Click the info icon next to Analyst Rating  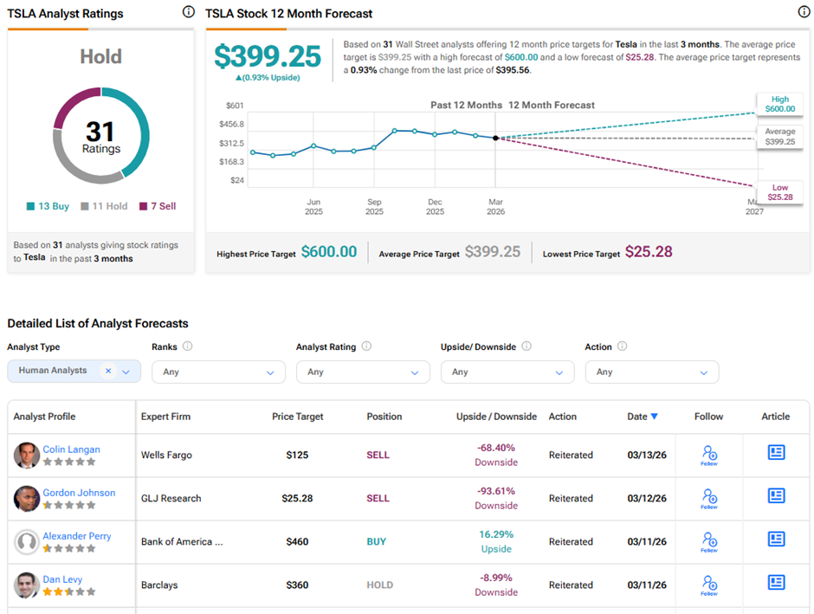366,346
